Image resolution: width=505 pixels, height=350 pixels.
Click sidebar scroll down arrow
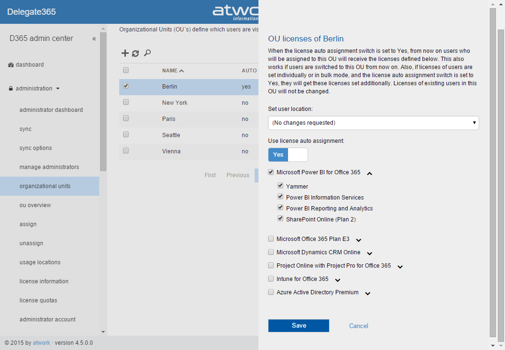[x=103, y=331]
